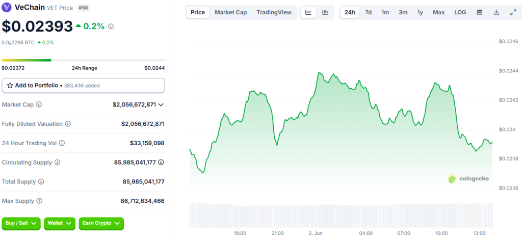This screenshot has height=239, width=522.
Task: Switch to the TradingView chart tab
Action: (x=274, y=12)
